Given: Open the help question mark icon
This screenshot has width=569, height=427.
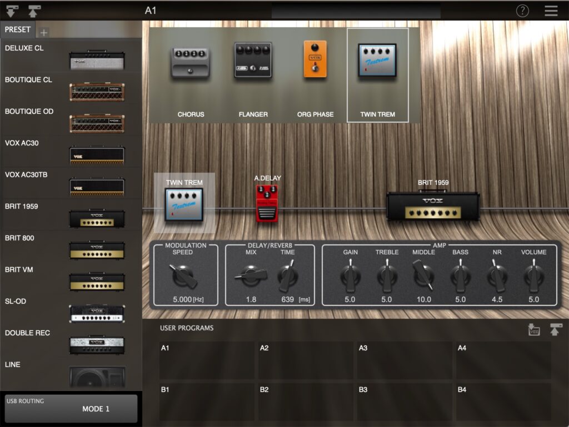Looking at the screenshot, I should (522, 11).
